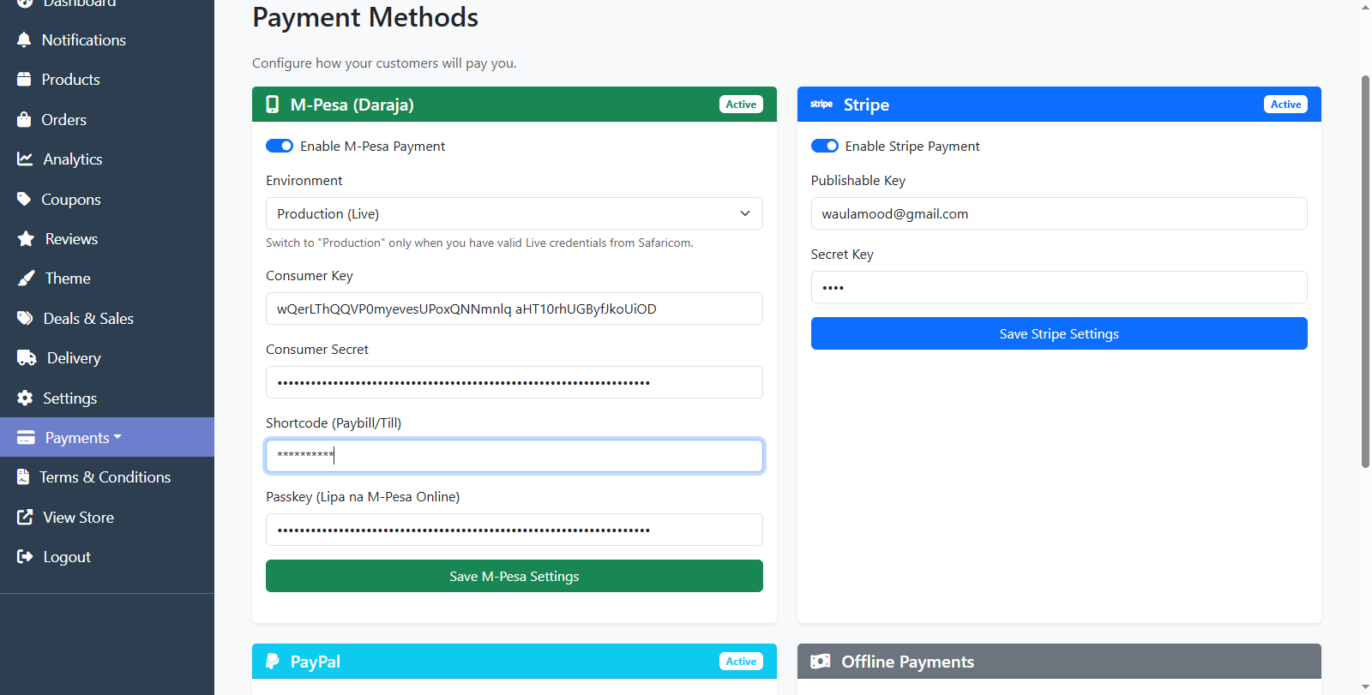Toggle the Enable M-Pesa Payment switch
This screenshot has height=695, width=1372.
(280, 147)
